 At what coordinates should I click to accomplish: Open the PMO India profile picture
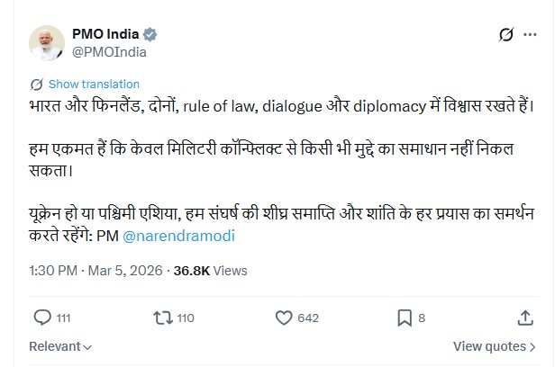pyautogui.click(x=45, y=42)
